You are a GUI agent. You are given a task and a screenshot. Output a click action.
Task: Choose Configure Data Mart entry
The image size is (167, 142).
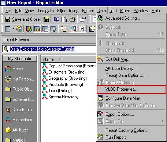131,98
